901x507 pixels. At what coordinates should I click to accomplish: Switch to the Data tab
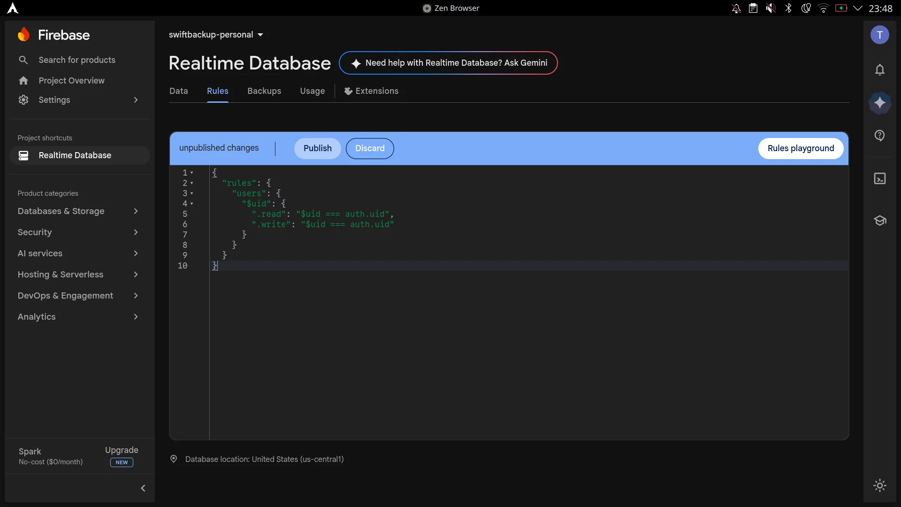[x=179, y=91]
